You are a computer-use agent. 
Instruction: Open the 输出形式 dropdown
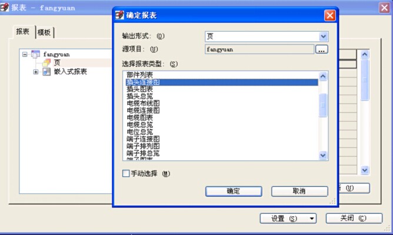(323, 36)
